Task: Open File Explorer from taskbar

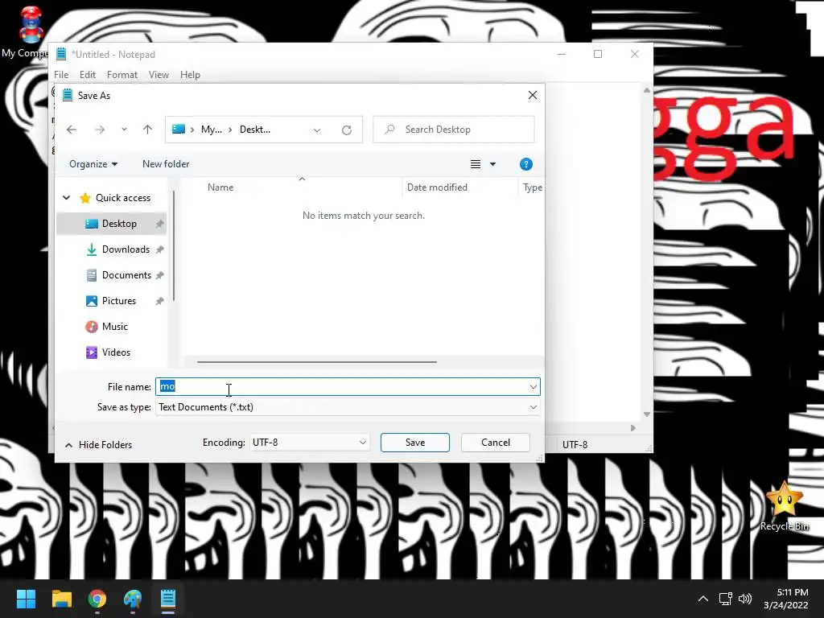Action: click(x=61, y=599)
